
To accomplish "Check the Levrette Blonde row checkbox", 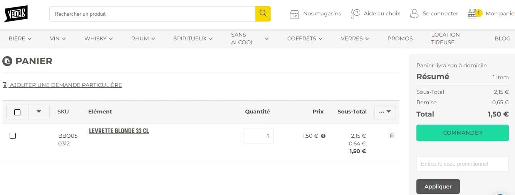I will [x=13, y=136].
